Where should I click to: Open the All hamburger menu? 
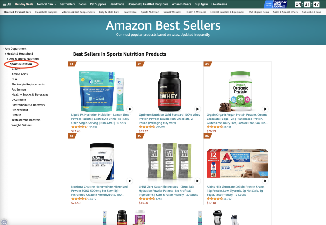[x=7, y=4]
